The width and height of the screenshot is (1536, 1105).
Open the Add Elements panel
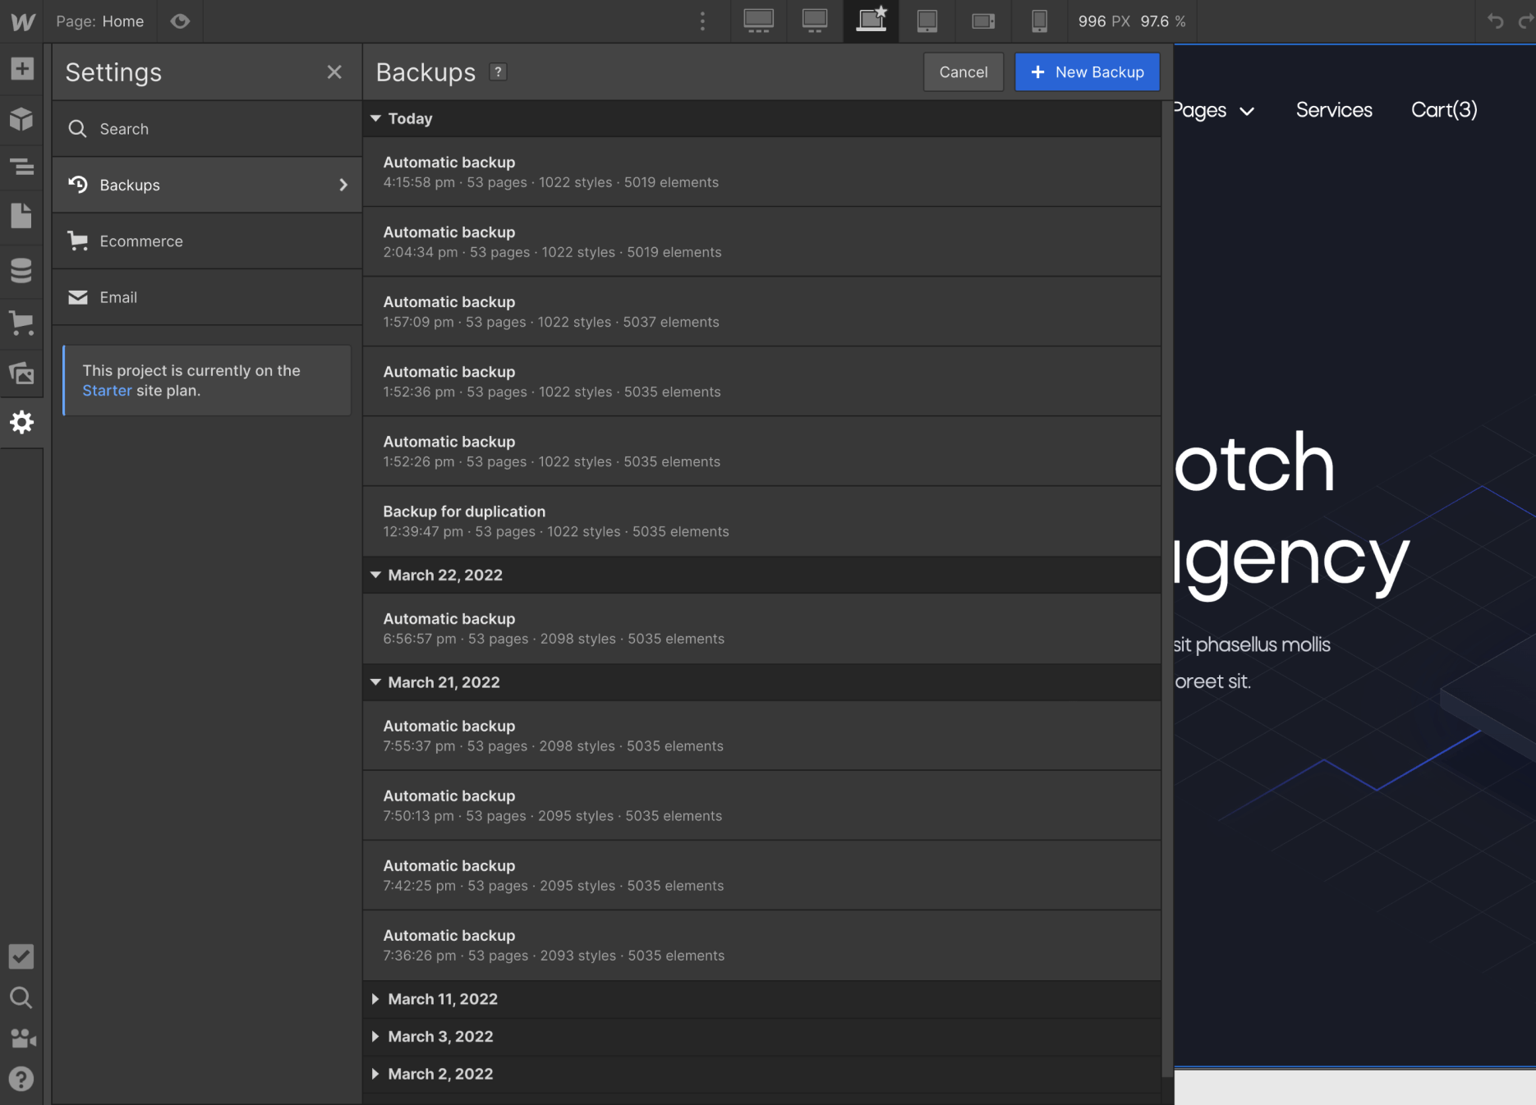click(x=22, y=69)
